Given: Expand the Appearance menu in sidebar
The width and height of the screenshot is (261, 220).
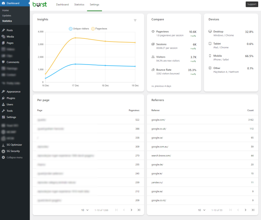Looking at the screenshot, I should click(13, 91).
